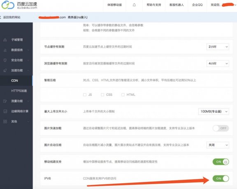Open 帮助与支持 in top navigation
This screenshot has height=189, width=237.
coord(154,5)
